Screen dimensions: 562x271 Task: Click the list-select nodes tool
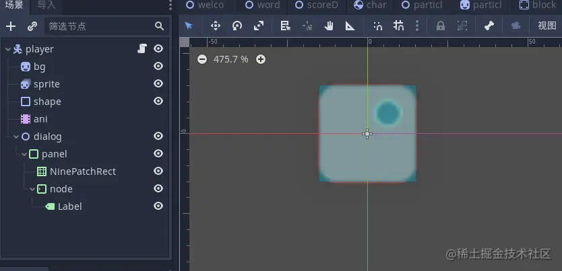pos(285,26)
